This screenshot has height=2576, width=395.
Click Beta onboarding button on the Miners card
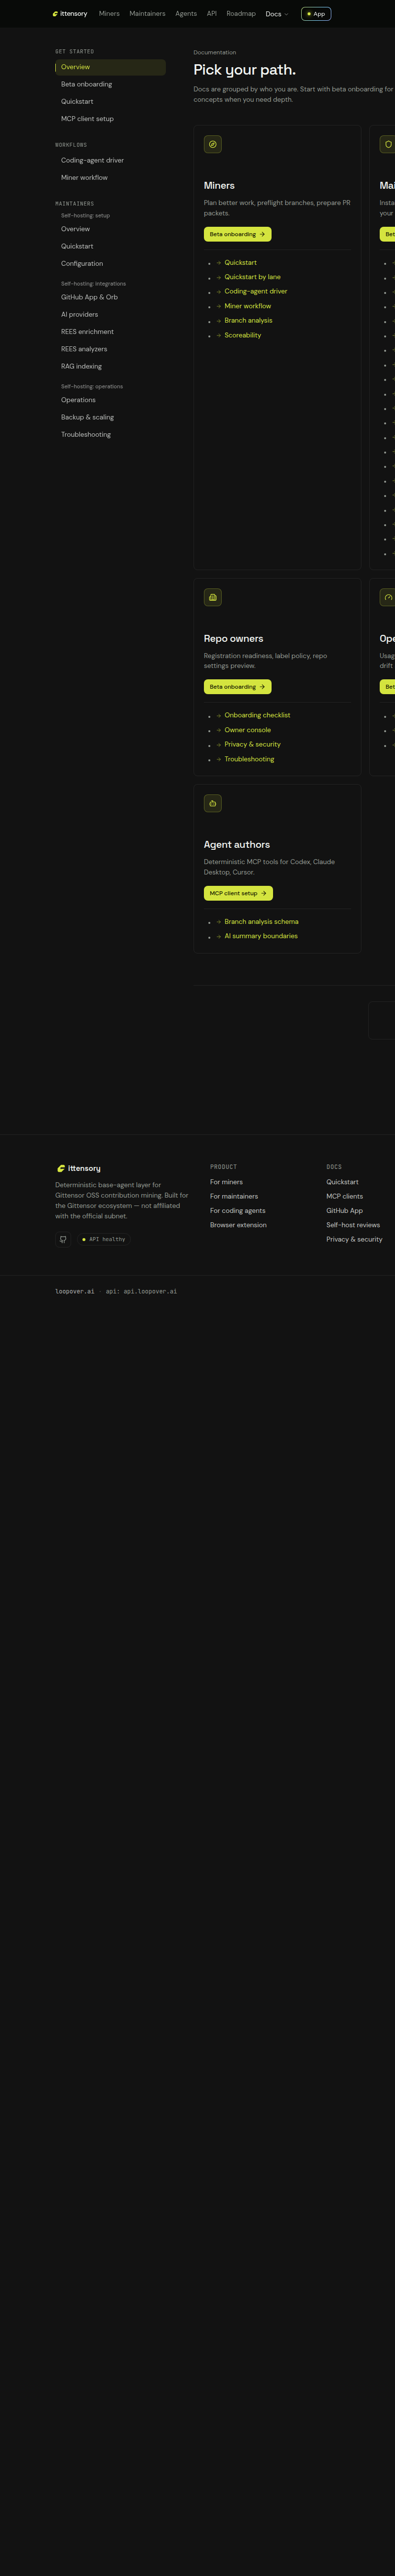[x=238, y=234]
